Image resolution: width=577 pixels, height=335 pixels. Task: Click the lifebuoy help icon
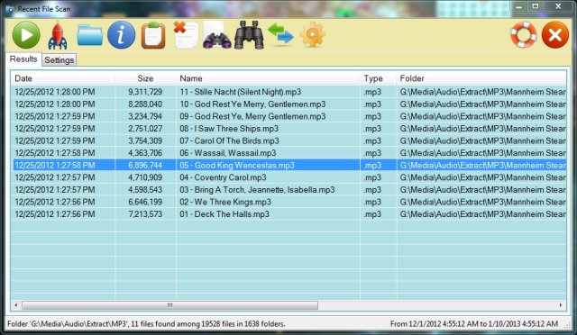click(523, 34)
